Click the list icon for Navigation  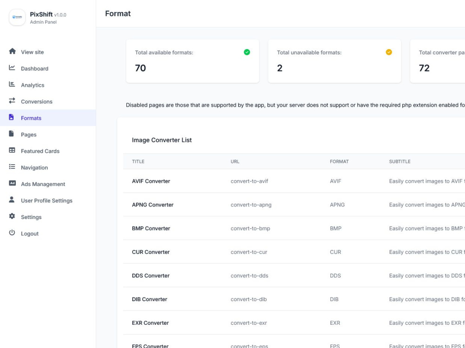[x=12, y=167]
